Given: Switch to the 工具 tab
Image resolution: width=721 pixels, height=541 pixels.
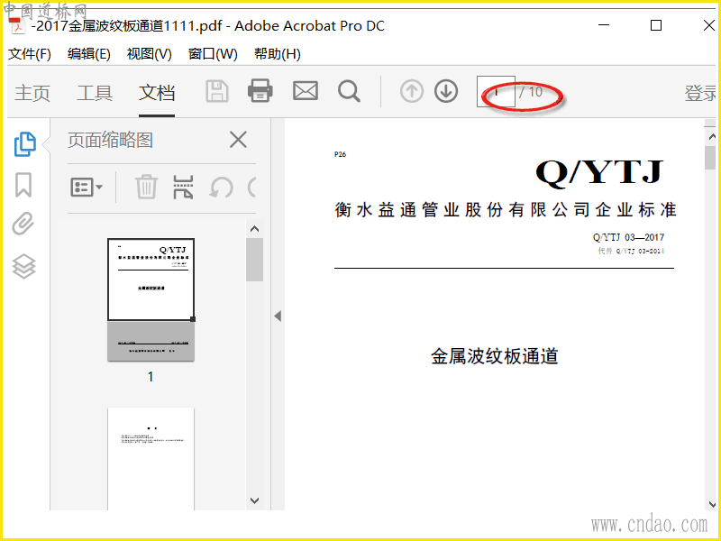Looking at the screenshot, I should point(95,93).
